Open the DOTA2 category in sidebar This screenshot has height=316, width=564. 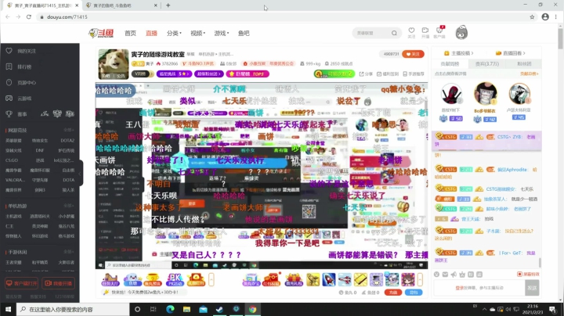(67, 141)
